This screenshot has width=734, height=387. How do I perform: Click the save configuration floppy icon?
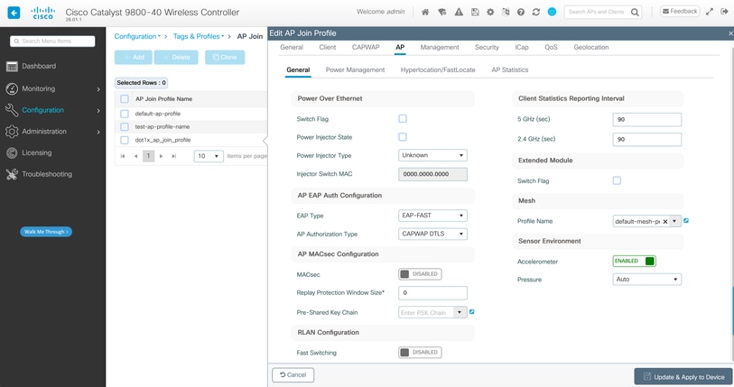pos(475,12)
